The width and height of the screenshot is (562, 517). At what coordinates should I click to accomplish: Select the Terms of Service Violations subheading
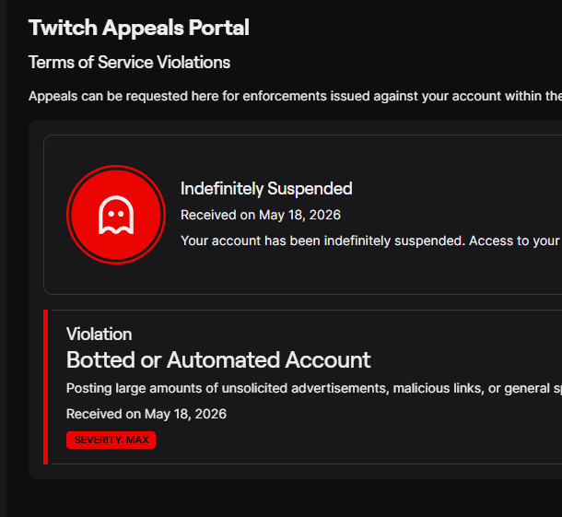coord(129,63)
